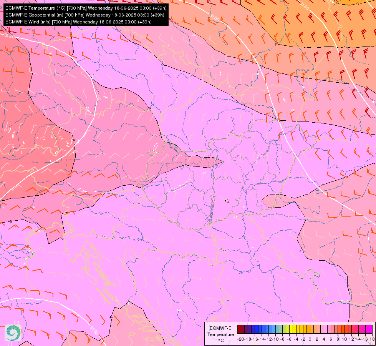Click the ECMWF-E Temperature 700 hPa title line
This screenshot has height=346, width=376.
coord(86,8)
